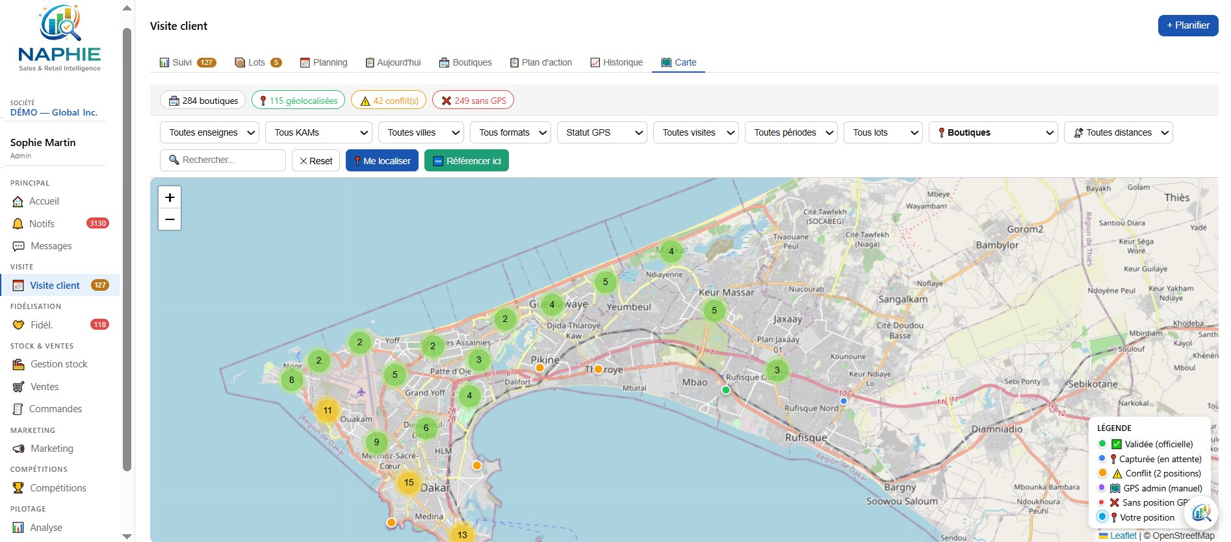Switch to the Historique tab
1231x542 pixels.
coord(616,62)
